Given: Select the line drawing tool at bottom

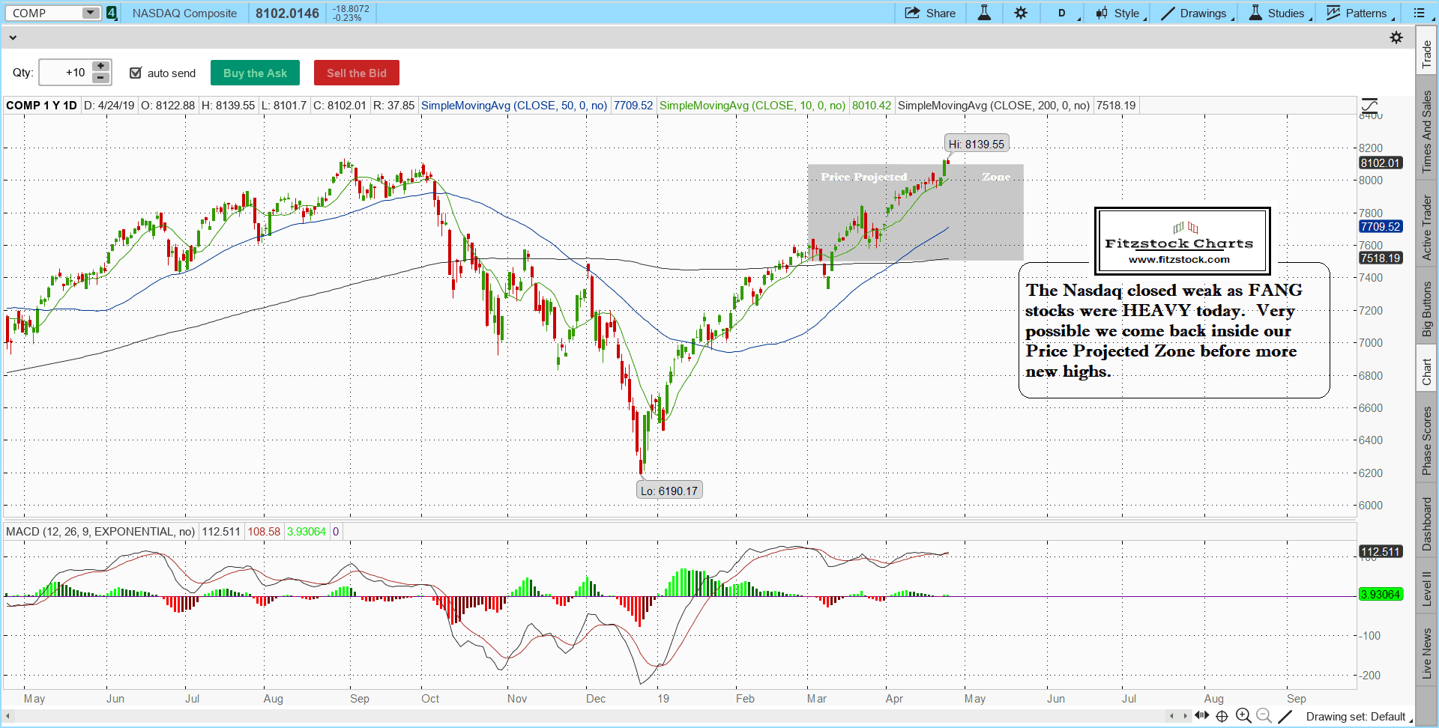Looking at the screenshot, I should click(x=1285, y=716).
